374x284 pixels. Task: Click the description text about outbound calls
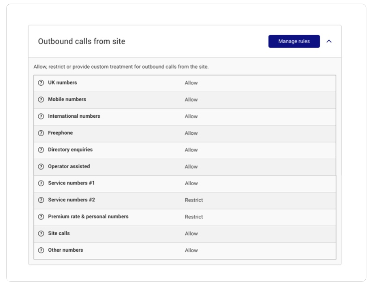coord(121,66)
